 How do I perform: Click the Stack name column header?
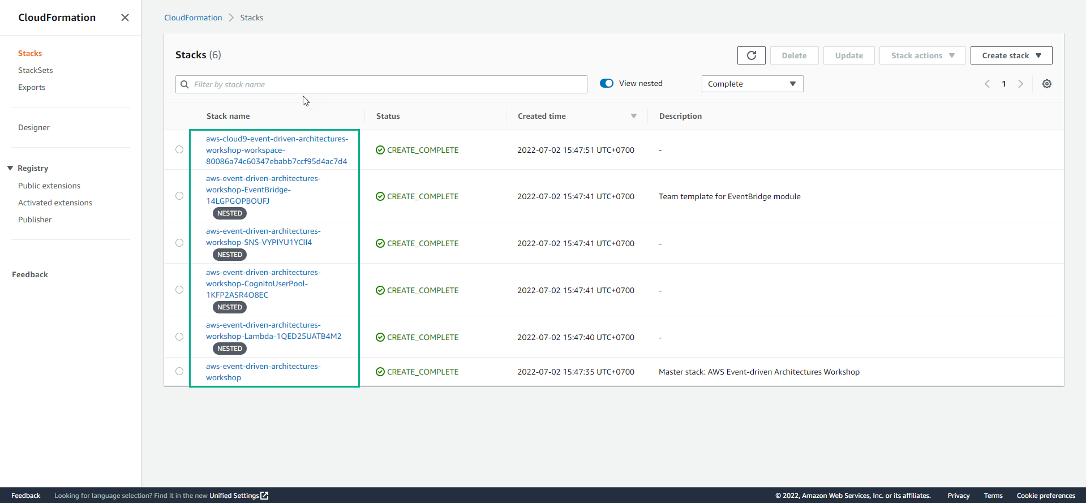pos(228,116)
